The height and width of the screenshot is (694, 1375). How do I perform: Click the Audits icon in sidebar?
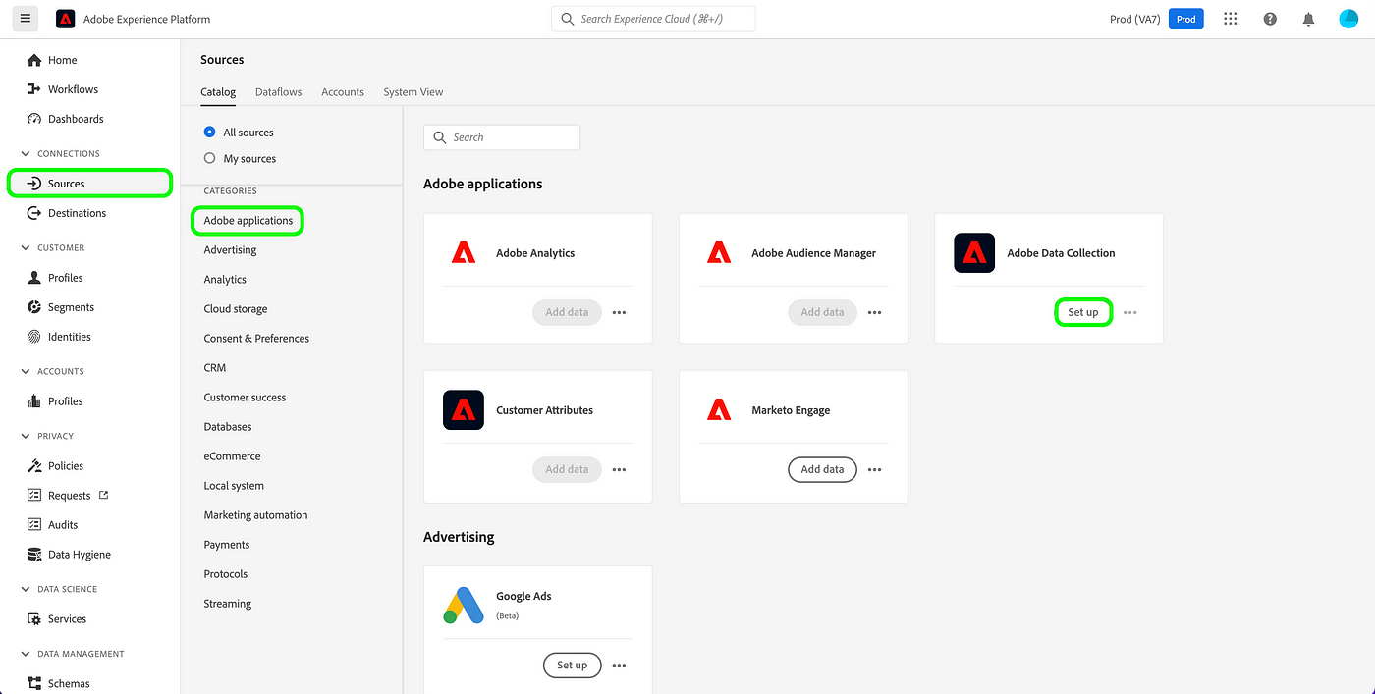35,525
